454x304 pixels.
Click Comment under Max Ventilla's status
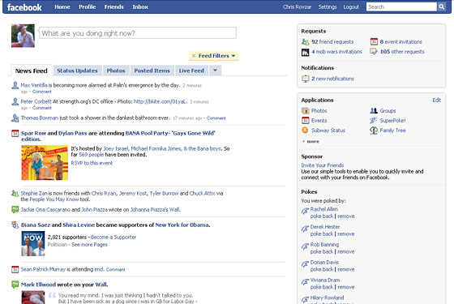point(42,92)
